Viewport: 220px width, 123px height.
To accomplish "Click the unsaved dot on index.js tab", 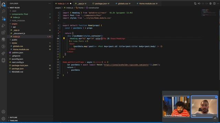I will [70, 4].
